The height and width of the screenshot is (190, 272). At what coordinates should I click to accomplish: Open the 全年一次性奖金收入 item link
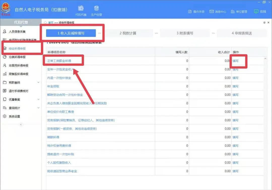point(60,69)
